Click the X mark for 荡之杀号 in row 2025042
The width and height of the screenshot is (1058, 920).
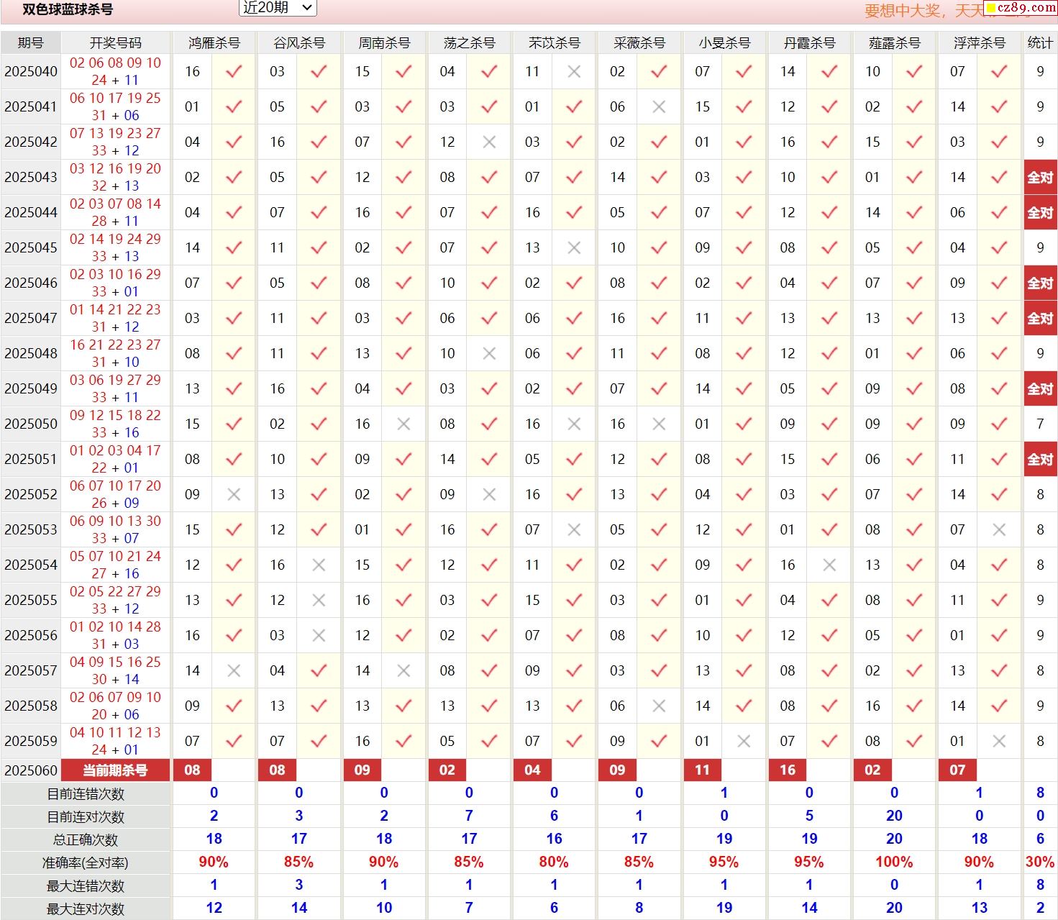[x=489, y=142]
